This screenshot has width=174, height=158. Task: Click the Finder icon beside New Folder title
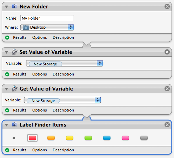(14, 6)
